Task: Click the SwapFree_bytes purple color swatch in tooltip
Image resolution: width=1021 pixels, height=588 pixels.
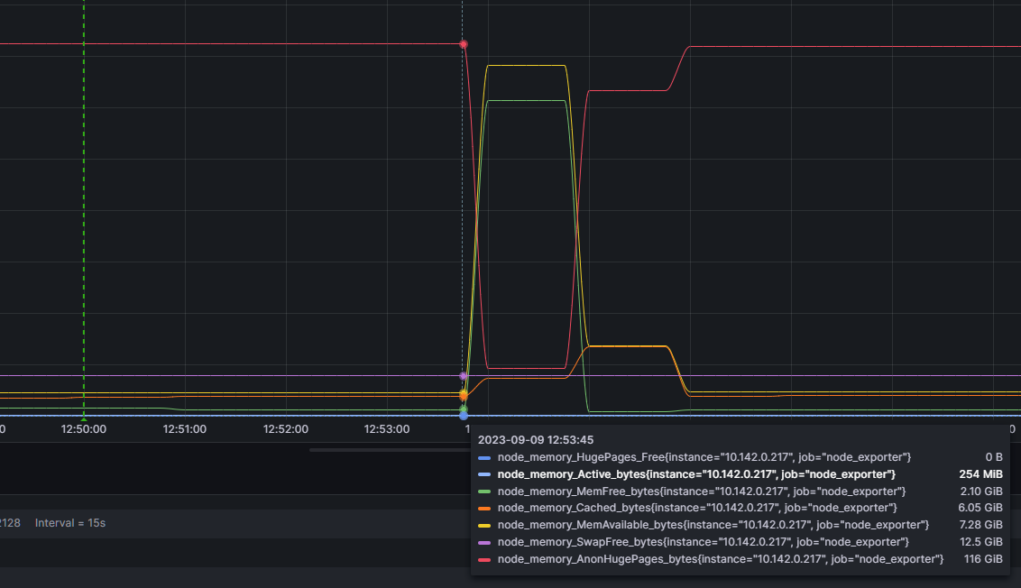Action: coord(484,542)
